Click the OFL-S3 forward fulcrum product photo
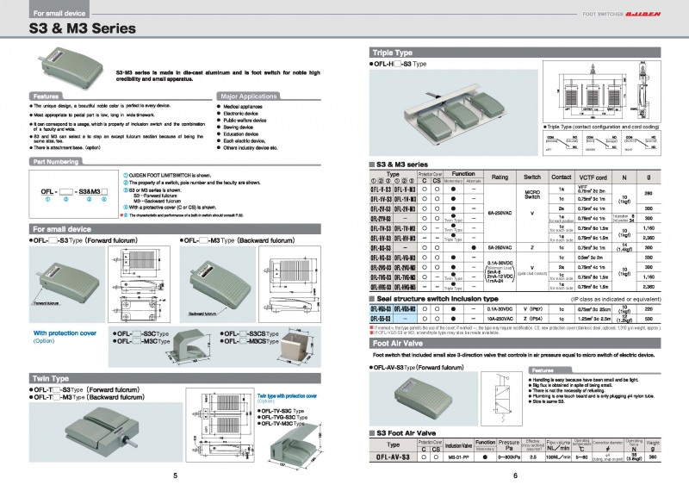Viewport: 689px width, 491px height. 67,284
